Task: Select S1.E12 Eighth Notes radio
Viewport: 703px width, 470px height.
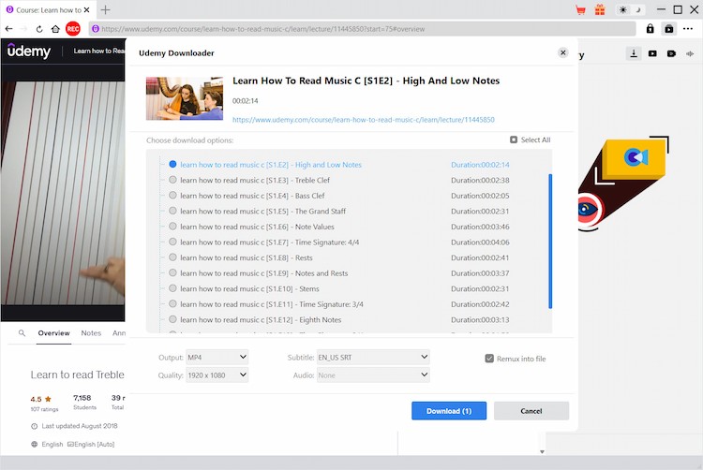Action: [172, 319]
